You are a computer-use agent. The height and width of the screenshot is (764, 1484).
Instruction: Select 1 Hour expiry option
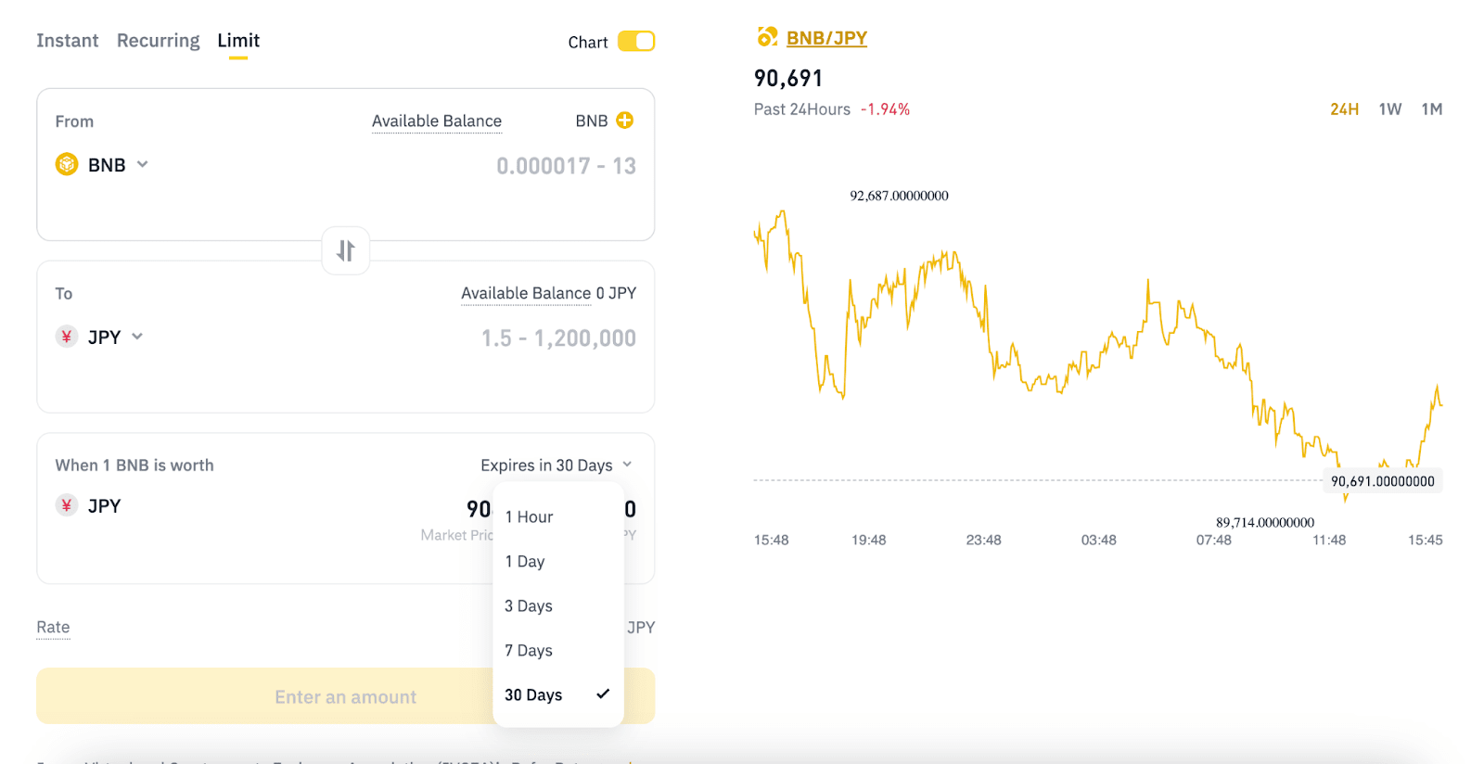pyautogui.click(x=529, y=517)
